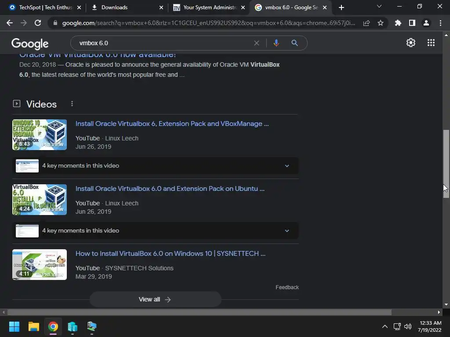Click the Chrome taskbar icon
This screenshot has height=337, width=450.
coord(53,326)
